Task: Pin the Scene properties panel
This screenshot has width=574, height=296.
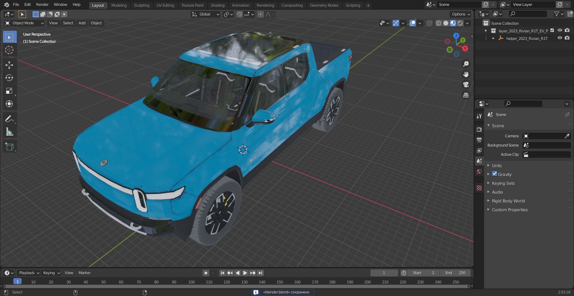Action: point(567,115)
